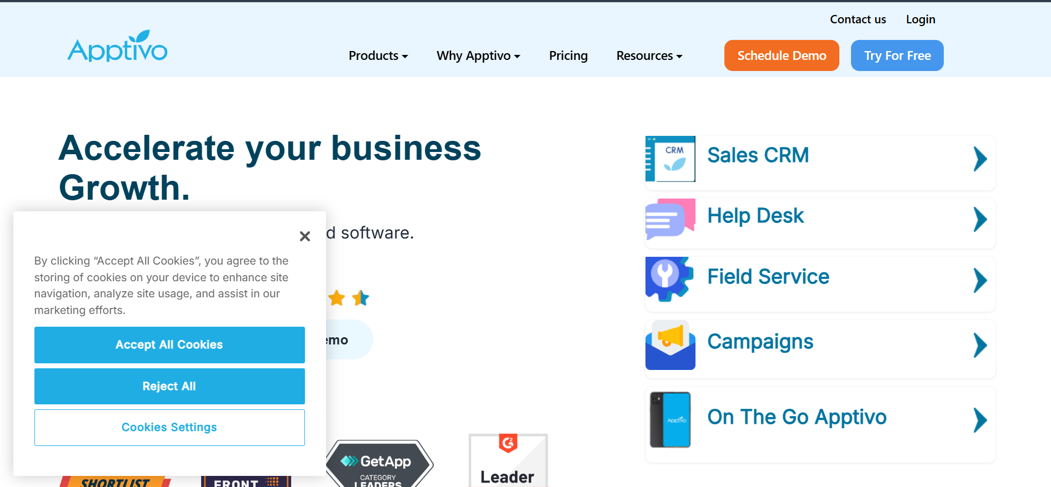
Task: Open the Sales CRM product link
Action: point(758,155)
